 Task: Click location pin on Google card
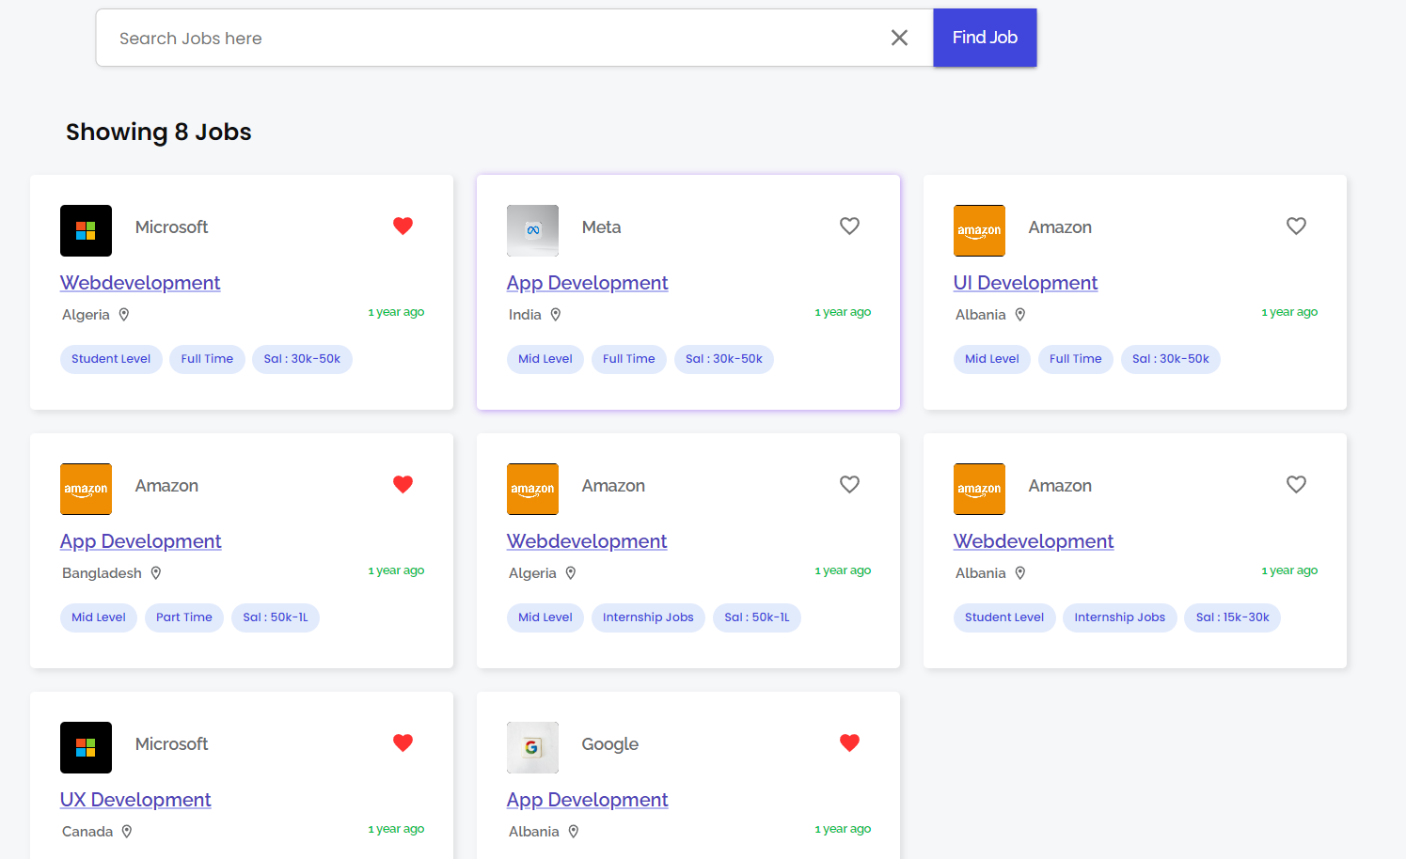tap(573, 832)
